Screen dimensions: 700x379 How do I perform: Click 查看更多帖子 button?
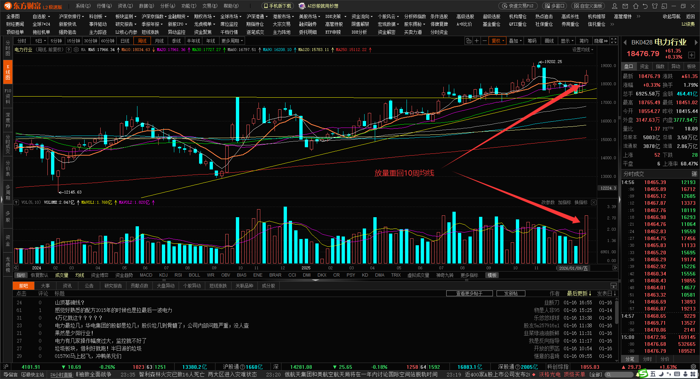(x=469, y=293)
